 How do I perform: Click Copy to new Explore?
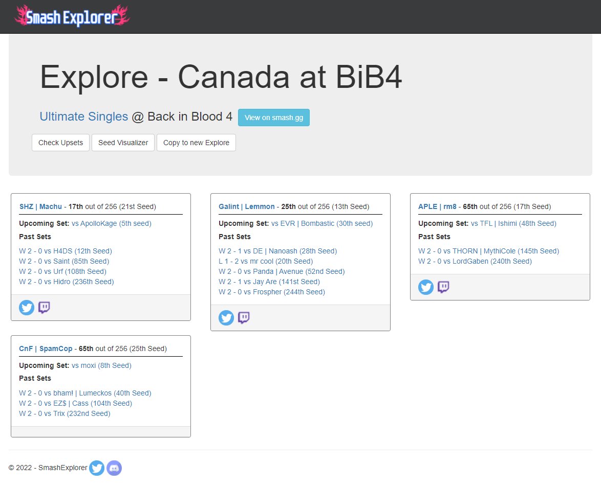point(196,143)
